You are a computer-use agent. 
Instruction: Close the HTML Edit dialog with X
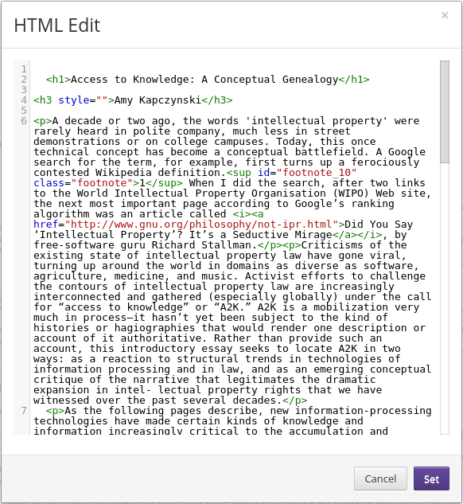[x=445, y=15]
